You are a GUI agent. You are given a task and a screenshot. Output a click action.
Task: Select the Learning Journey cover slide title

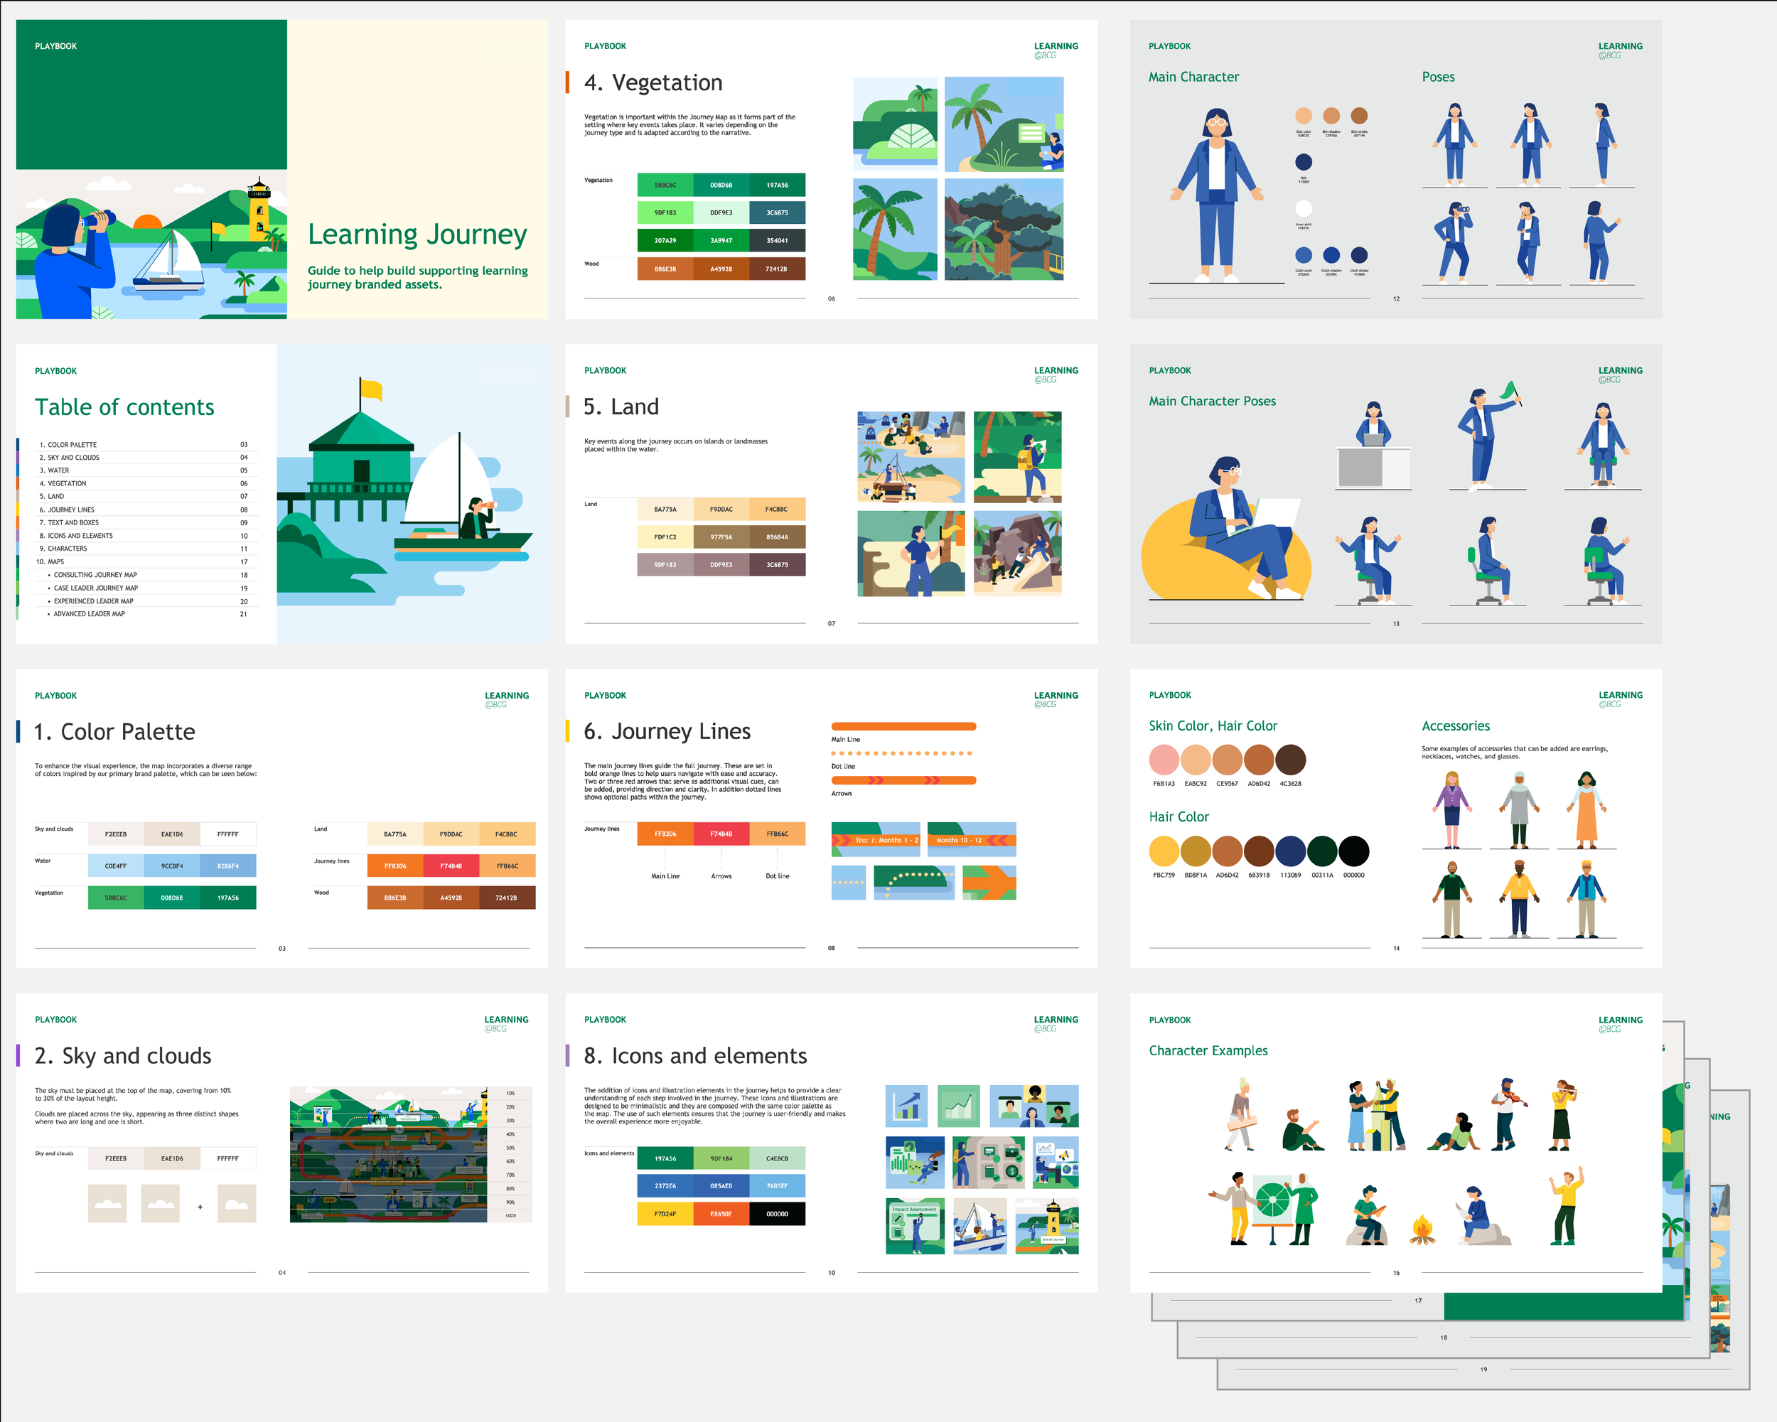[417, 235]
